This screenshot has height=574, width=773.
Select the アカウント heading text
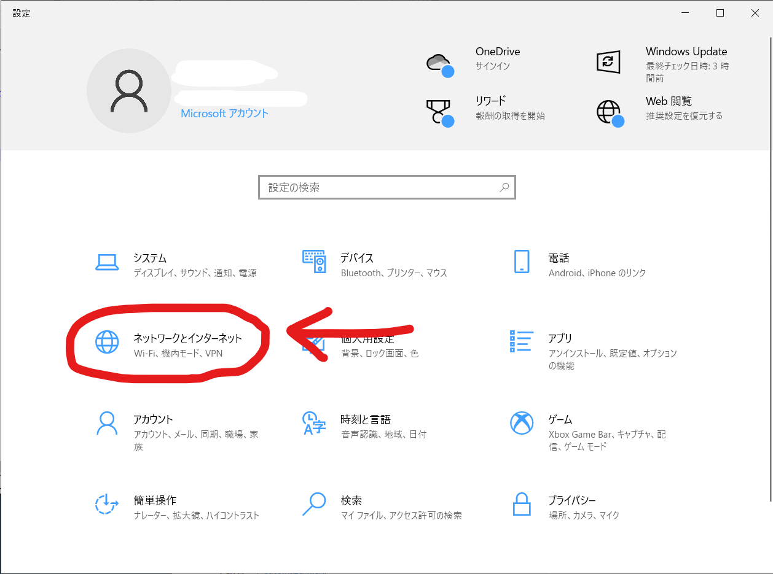coord(153,419)
